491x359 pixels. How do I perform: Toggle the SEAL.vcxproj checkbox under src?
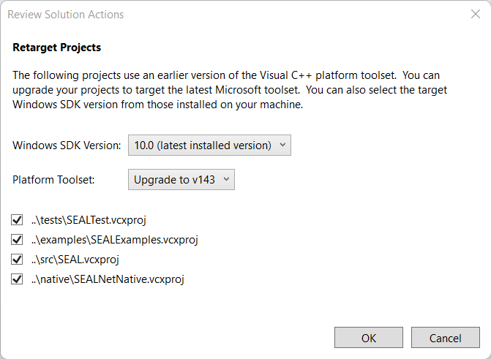click(17, 259)
